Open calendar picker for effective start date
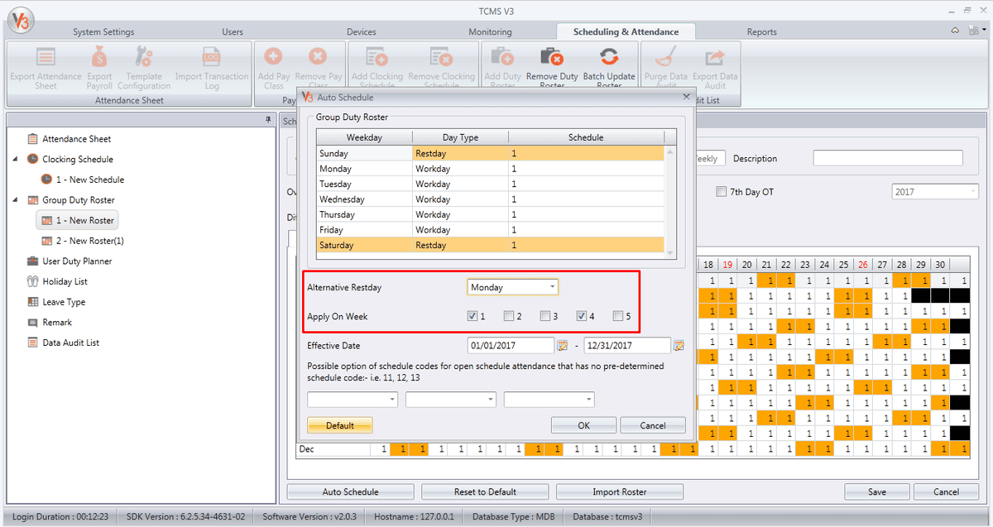Viewport: 993px width, 527px height. [562, 346]
